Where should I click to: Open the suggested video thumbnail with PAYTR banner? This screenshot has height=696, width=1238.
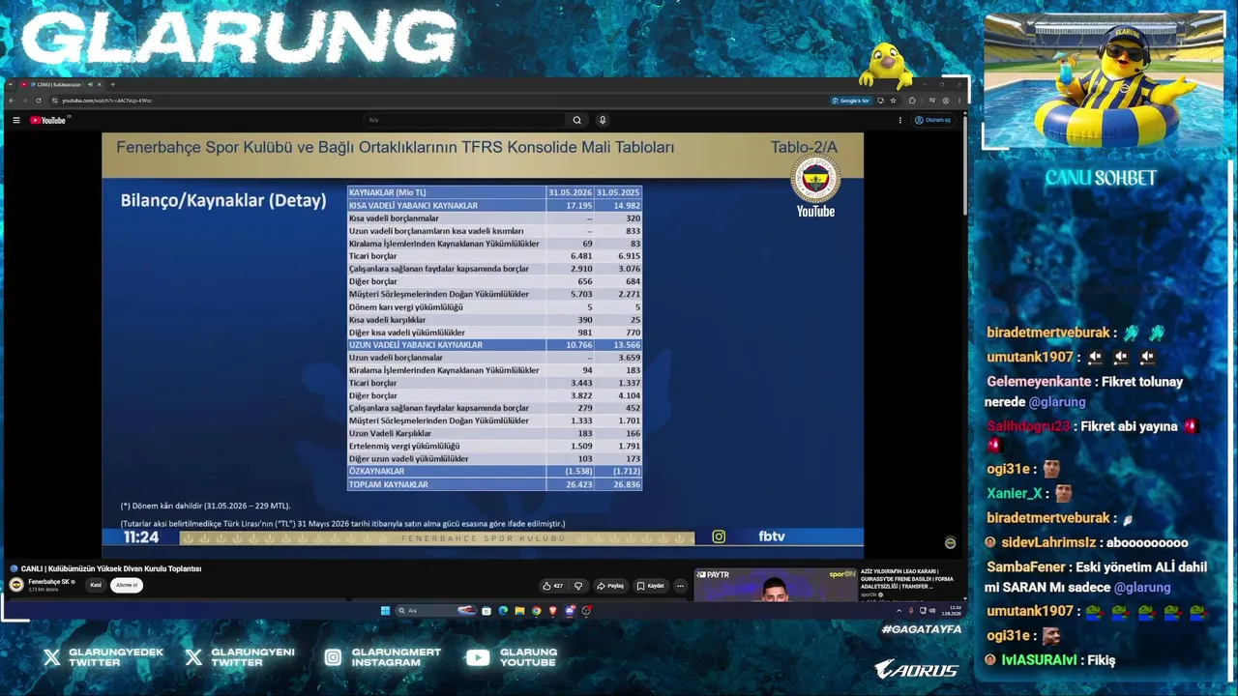tap(776, 585)
